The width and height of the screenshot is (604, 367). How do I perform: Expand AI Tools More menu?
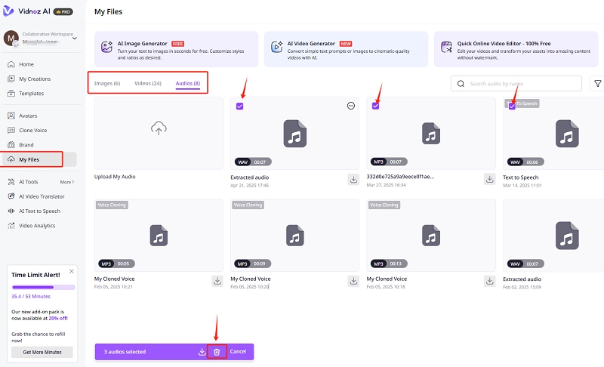[67, 182]
